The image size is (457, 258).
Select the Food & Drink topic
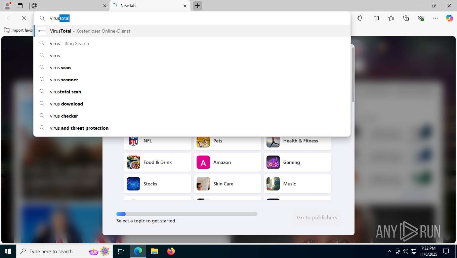coord(158,162)
